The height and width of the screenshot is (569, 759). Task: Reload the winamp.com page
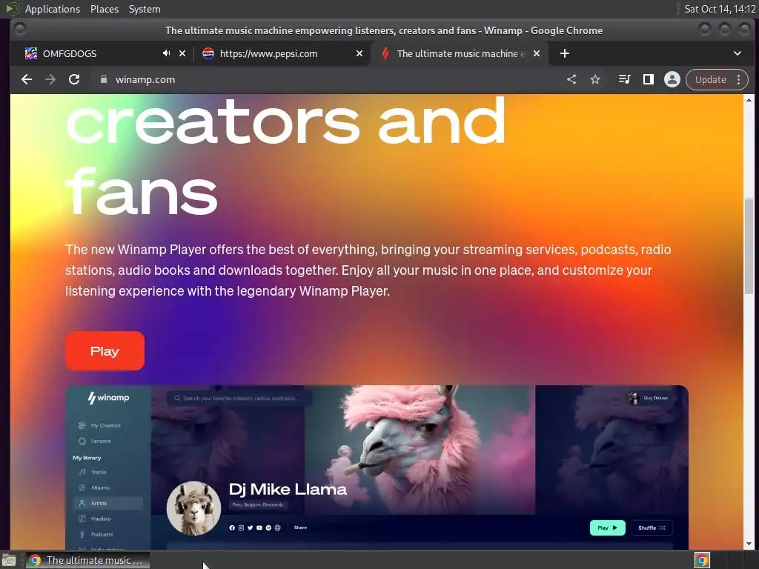pyautogui.click(x=74, y=79)
